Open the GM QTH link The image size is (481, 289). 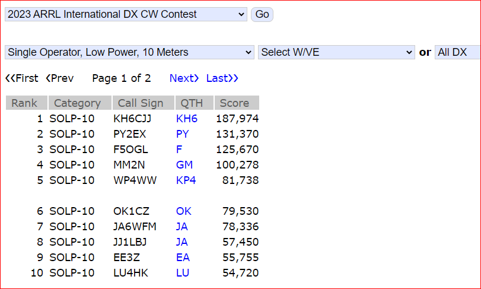pyautogui.click(x=184, y=165)
